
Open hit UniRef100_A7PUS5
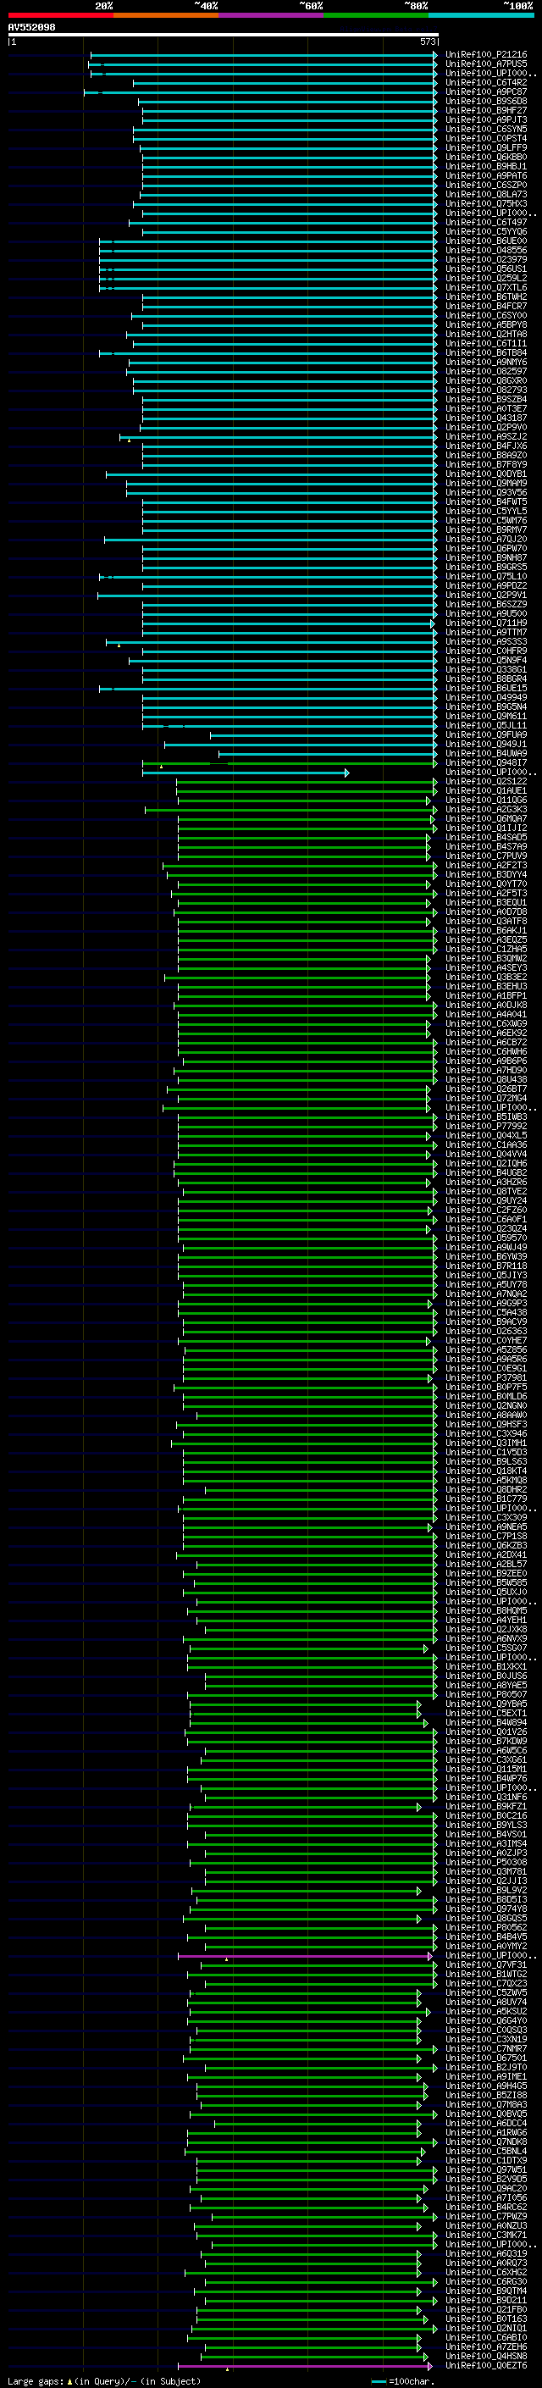tap(485, 64)
